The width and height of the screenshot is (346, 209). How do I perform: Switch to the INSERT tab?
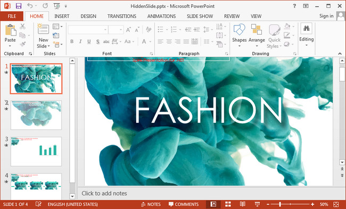click(62, 16)
